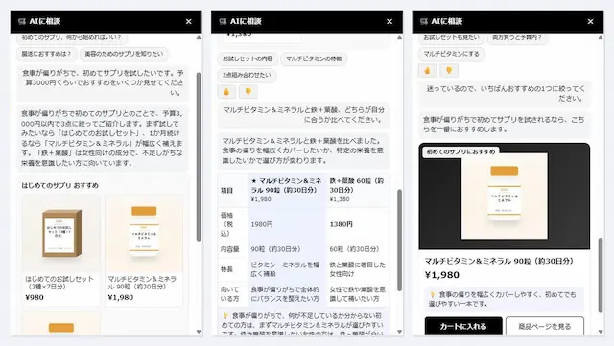Screen dimensions: 614x346
Task: Click thumbs up in middle panel
Action: [x=226, y=92]
